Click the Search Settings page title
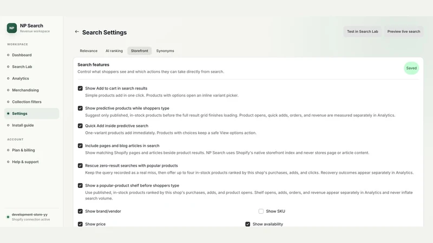The height and width of the screenshot is (243, 433). tap(104, 32)
